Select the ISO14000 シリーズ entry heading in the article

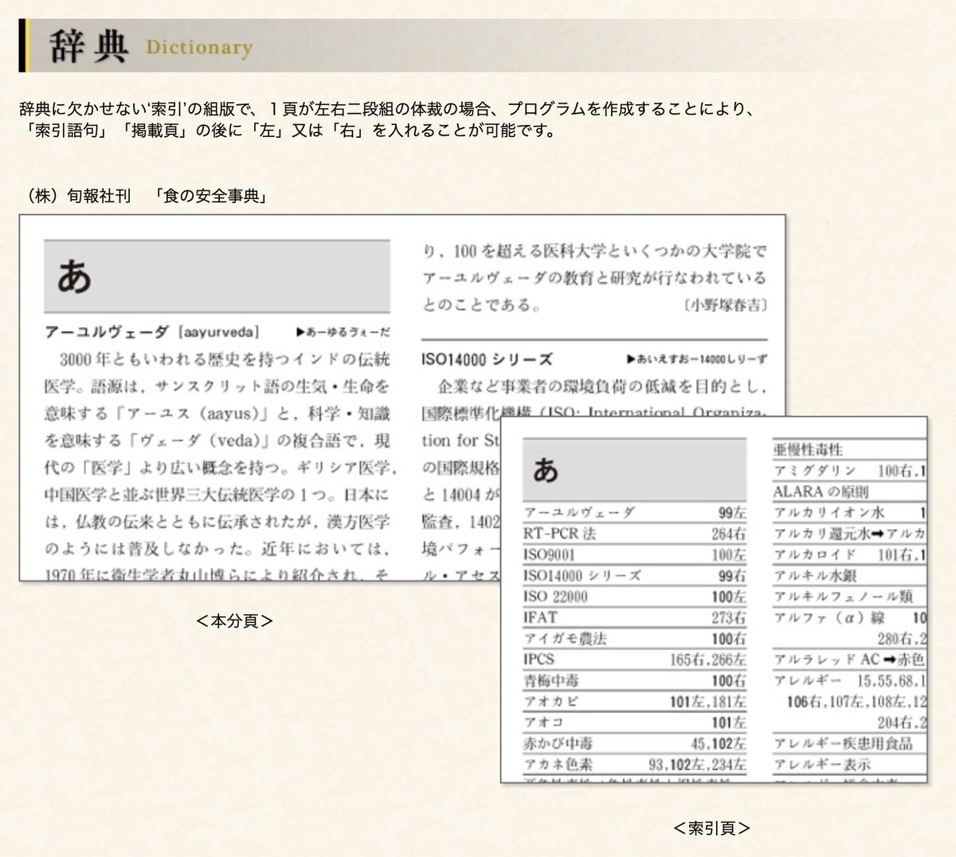tap(487, 359)
